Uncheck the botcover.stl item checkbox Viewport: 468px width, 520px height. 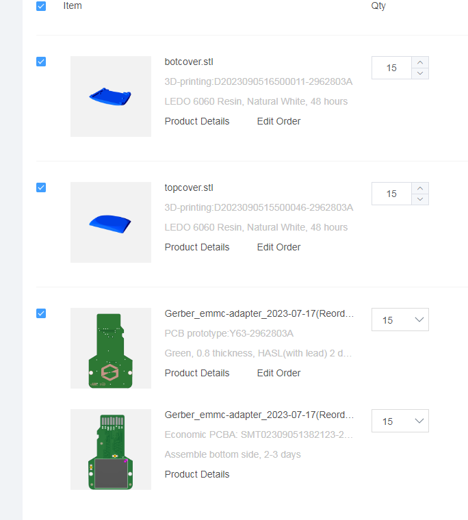click(x=41, y=62)
